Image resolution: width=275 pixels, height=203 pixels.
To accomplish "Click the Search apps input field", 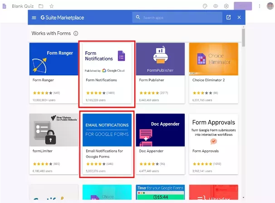I will tap(182, 18).
